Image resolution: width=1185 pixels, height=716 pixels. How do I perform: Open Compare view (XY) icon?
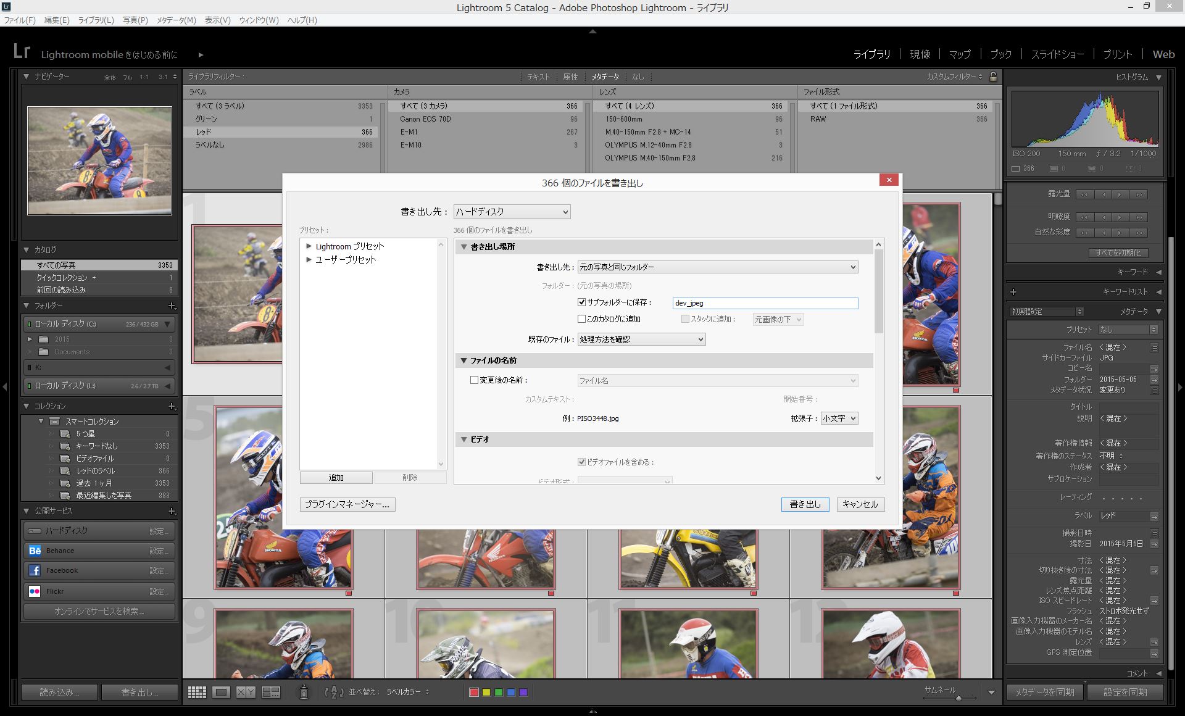click(x=246, y=692)
